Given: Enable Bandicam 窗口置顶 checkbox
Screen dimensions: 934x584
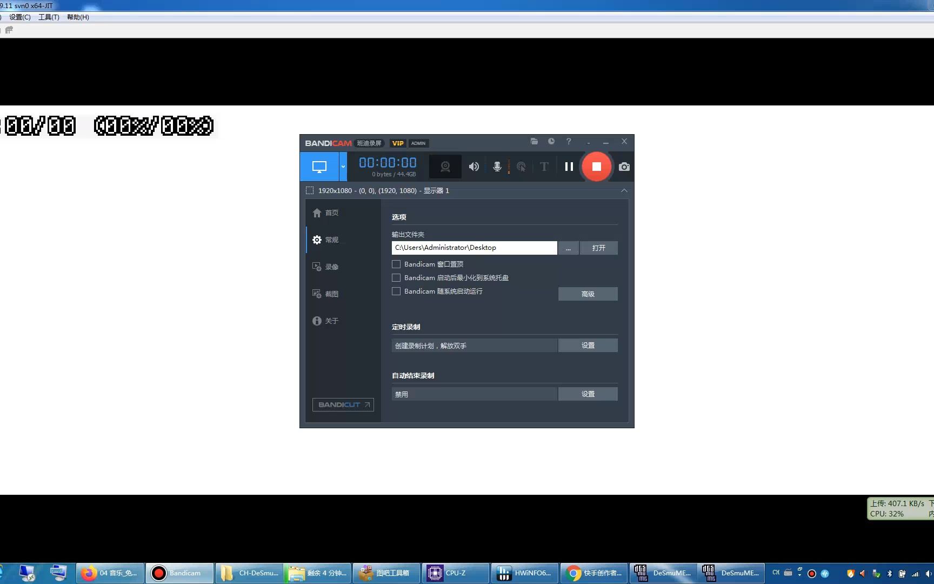Looking at the screenshot, I should (396, 264).
